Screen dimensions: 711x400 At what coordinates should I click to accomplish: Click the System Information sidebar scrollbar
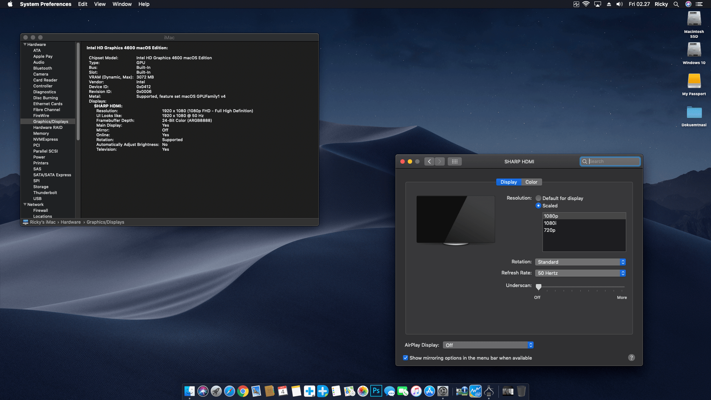point(78,92)
